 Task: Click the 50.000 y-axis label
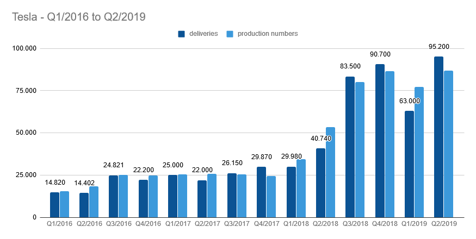(25, 133)
